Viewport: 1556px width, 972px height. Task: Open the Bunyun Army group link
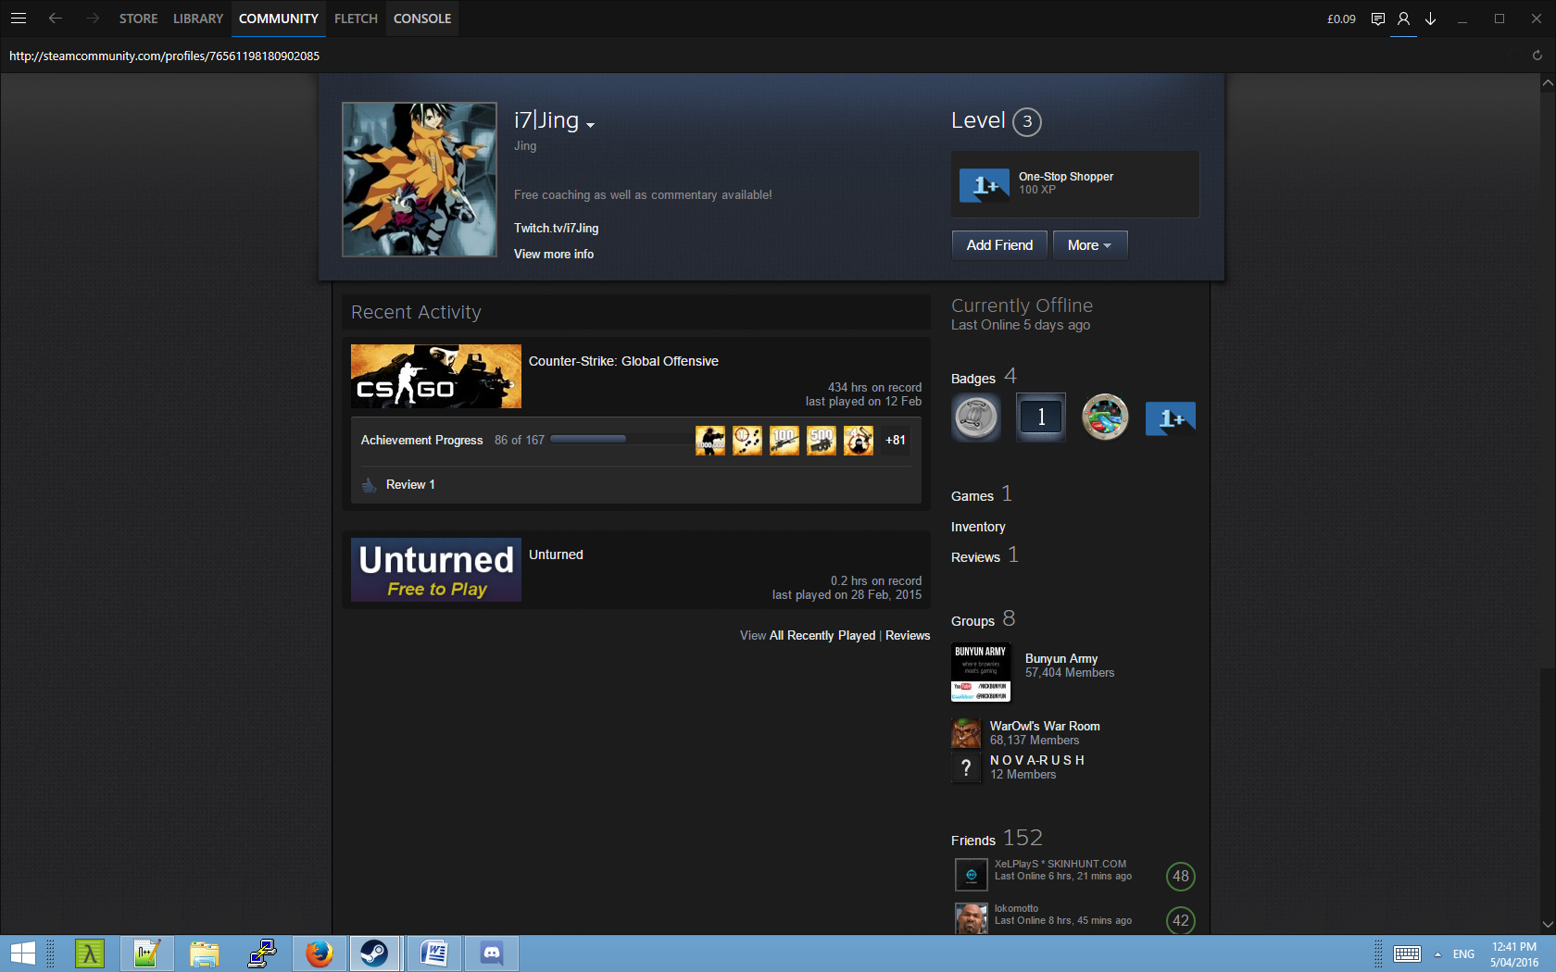pos(1060,658)
